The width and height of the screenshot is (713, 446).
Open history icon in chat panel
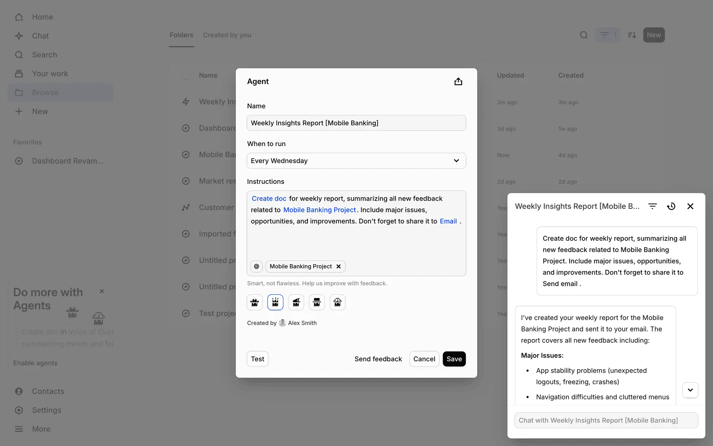click(x=671, y=206)
